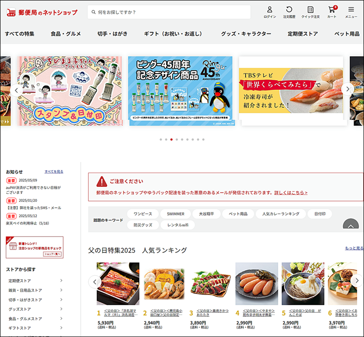Select the 大谷翔平 keyword chip

pos(206,214)
